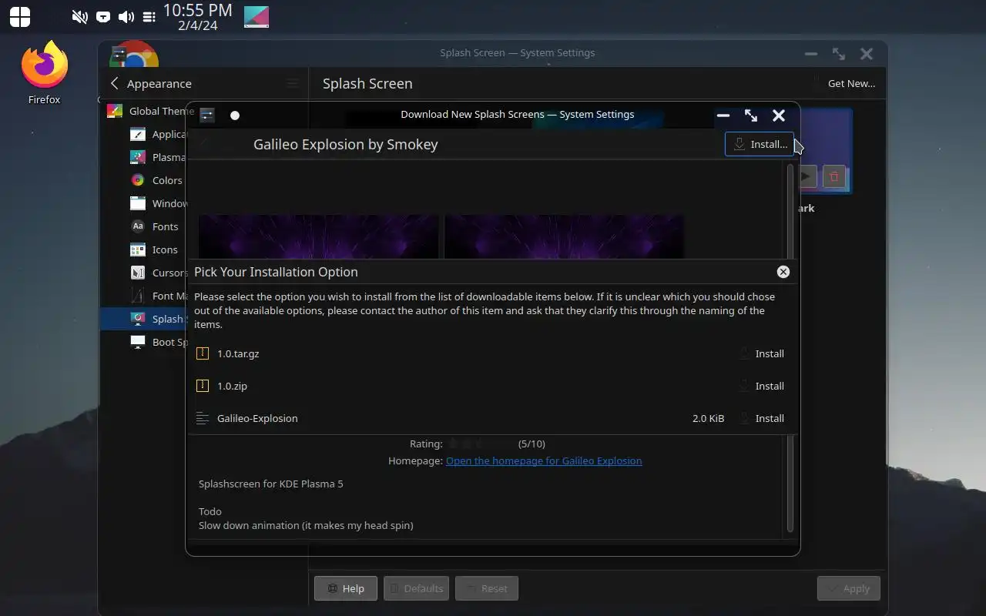Click the 2.0 KiB file size text

[708, 418]
